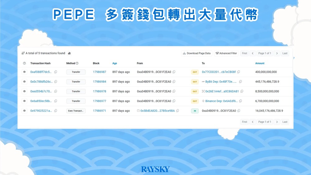311x175 pixels.
Task: Open Binance Dep: 0x6AEdf6 address
Action: (221, 101)
